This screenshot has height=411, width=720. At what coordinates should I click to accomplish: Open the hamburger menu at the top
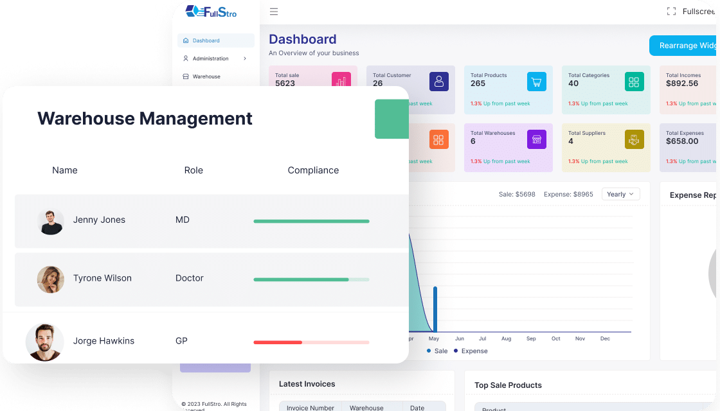(x=274, y=12)
